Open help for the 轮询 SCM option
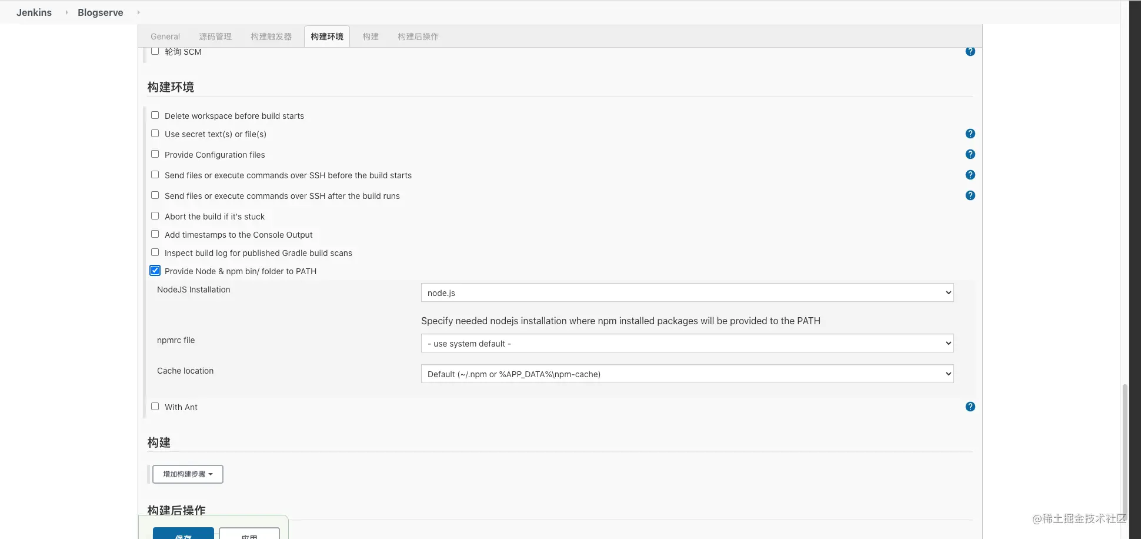The width and height of the screenshot is (1141, 539). tap(970, 51)
